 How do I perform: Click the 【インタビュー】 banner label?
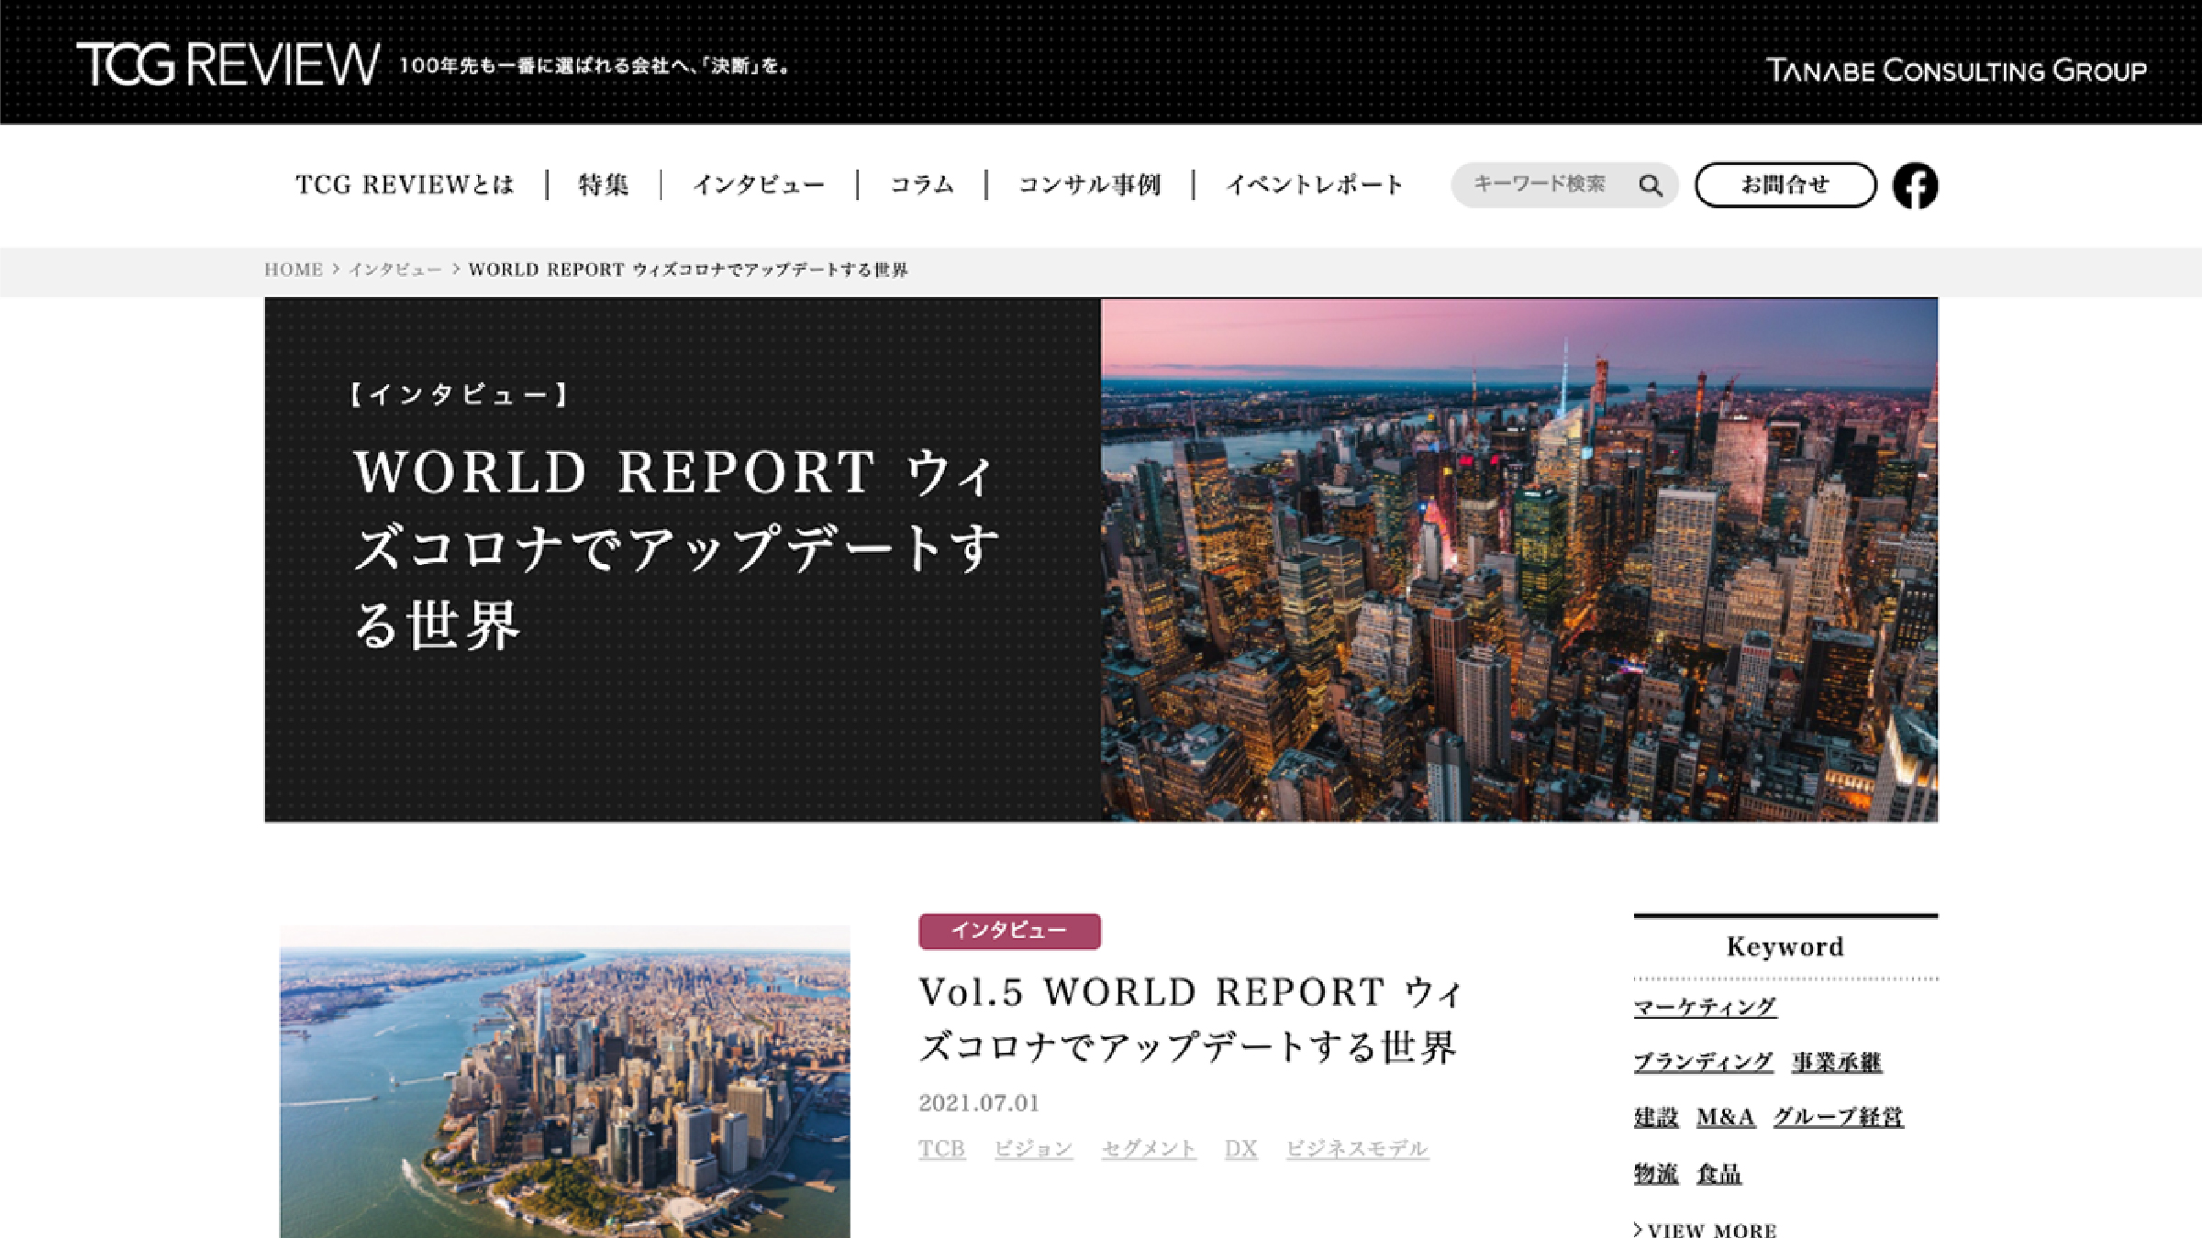click(460, 394)
